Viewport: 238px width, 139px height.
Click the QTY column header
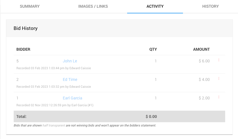point(153,49)
